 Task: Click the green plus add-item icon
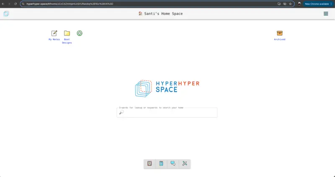[x=80, y=33]
